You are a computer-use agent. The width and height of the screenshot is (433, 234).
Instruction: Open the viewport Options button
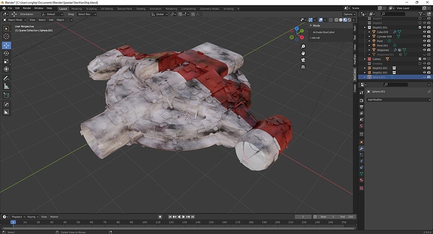click(349, 14)
